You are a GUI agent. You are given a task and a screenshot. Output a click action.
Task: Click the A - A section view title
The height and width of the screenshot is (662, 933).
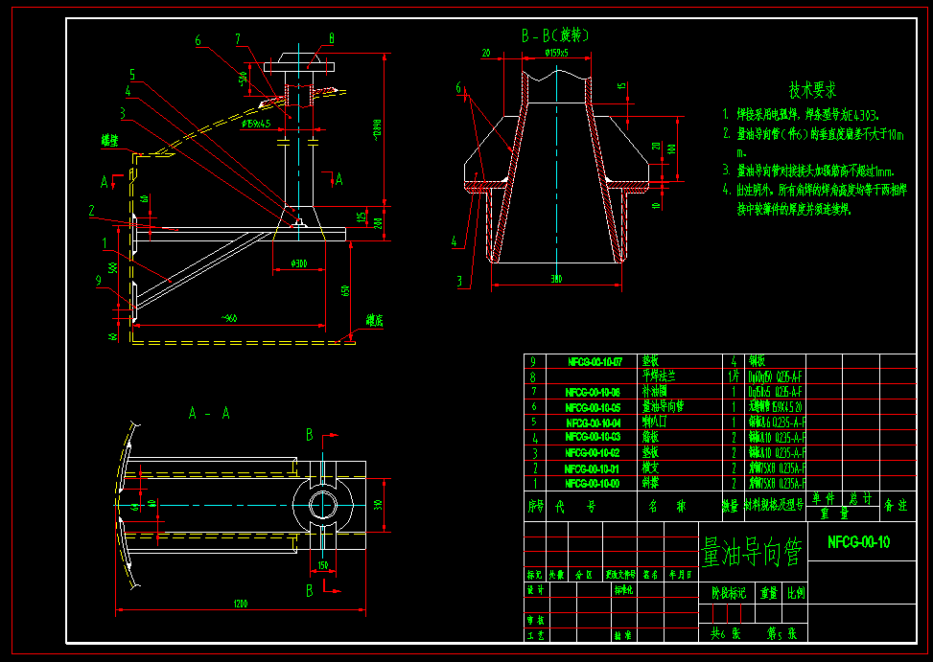209,412
